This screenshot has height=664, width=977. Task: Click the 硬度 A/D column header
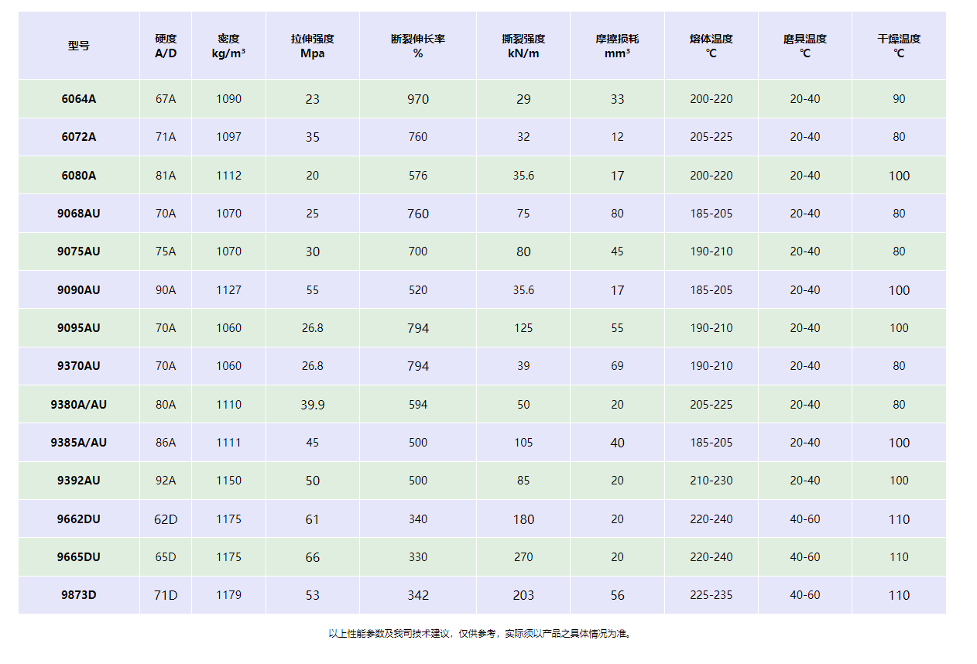pos(166,46)
